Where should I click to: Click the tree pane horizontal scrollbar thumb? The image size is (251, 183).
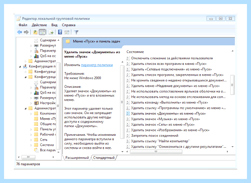pyautogui.click(x=28, y=157)
